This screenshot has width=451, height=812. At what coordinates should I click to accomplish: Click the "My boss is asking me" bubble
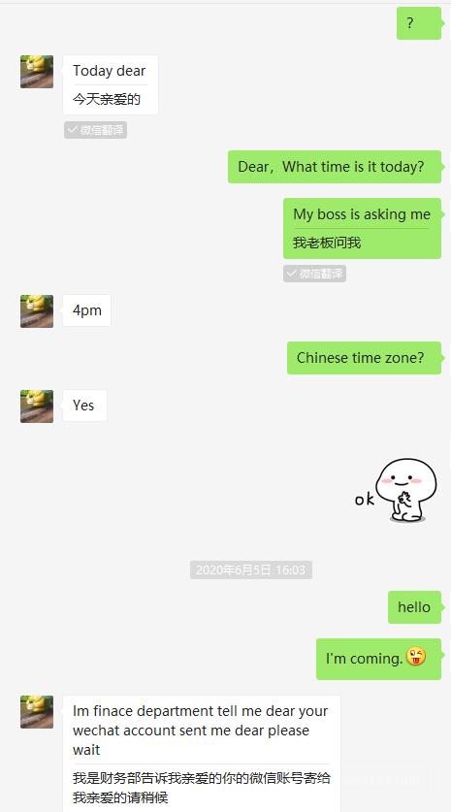(362, 228)
